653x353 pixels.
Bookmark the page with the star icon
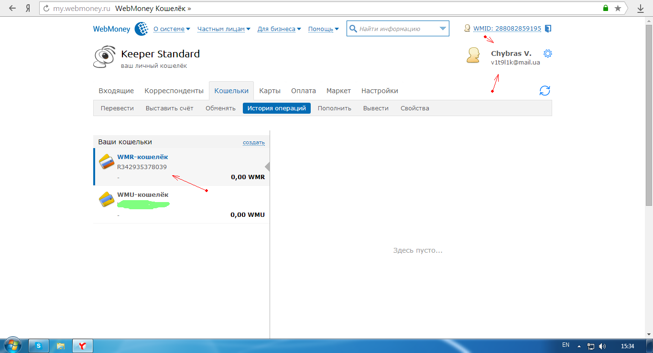click(x=618, y=8)
